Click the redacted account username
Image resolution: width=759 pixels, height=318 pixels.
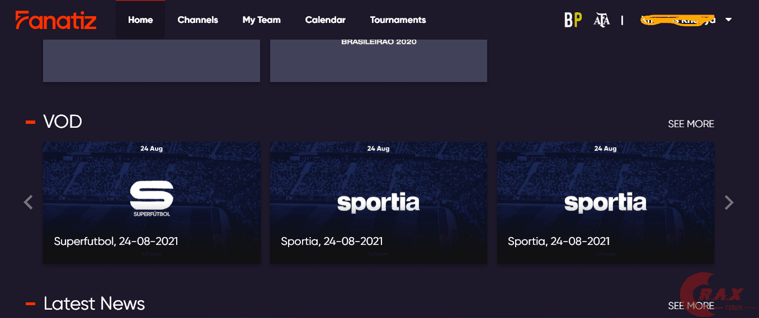678,20
